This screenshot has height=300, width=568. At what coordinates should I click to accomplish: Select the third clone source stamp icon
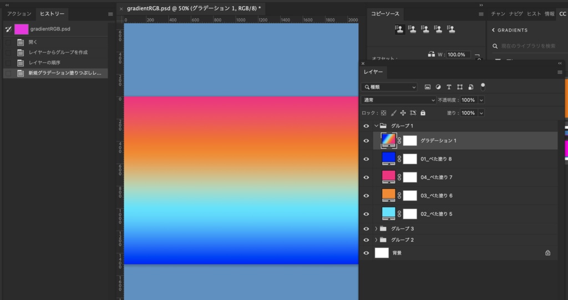coord(425,29)
